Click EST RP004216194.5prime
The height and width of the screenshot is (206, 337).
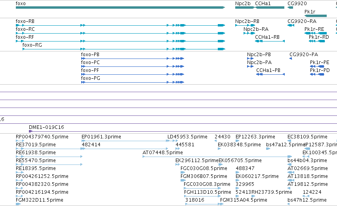(42, 193)
